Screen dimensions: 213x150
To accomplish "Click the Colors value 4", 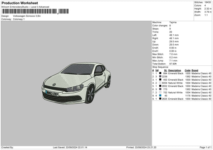I will 205,6.
